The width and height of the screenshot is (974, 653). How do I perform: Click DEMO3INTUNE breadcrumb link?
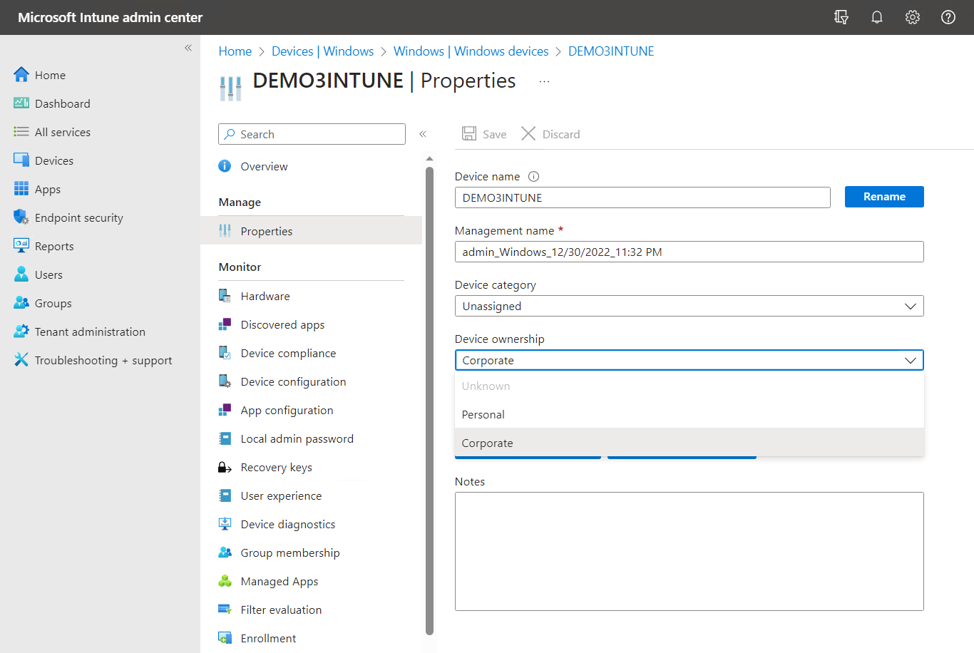(x=611, y=51)
